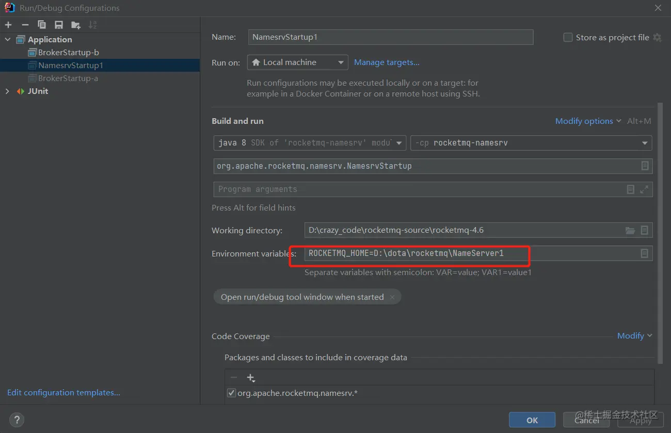
Task: Click into the Name text field
Action: coord(390,37)
